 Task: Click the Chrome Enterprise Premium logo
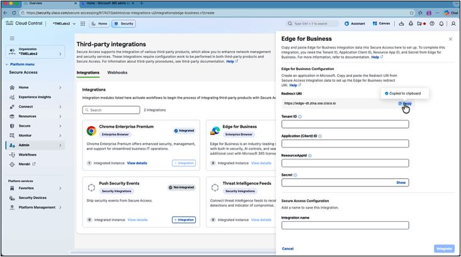[91, 130]
